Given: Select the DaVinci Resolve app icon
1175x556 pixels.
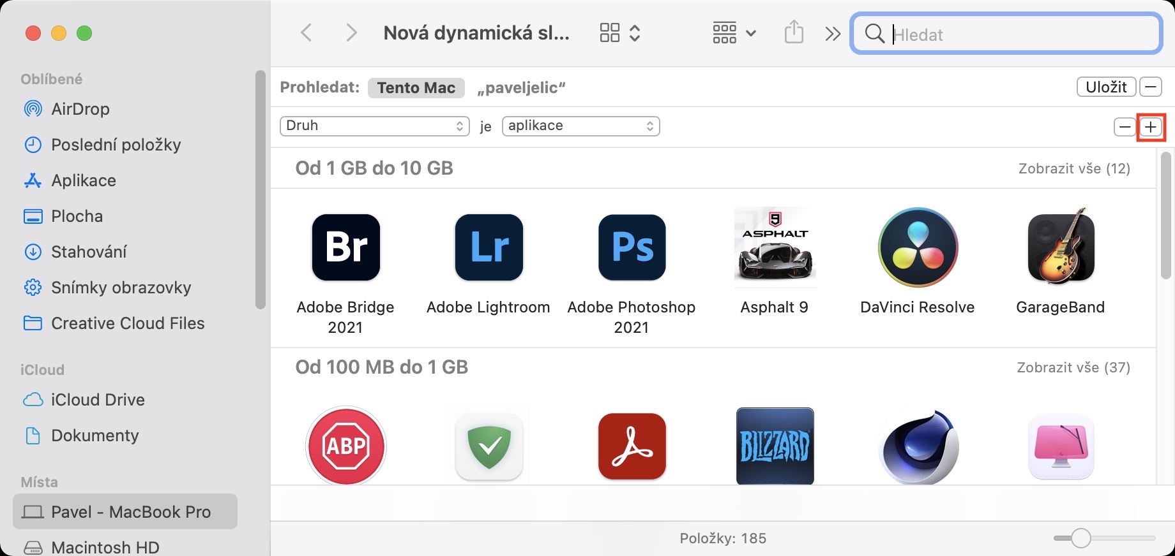Looking at the screenshot, I should pos(918,247).
